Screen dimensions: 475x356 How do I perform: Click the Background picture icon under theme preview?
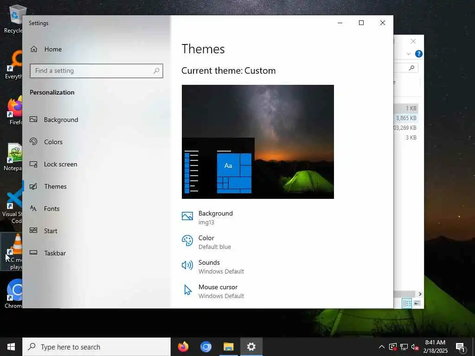point(187,216)
